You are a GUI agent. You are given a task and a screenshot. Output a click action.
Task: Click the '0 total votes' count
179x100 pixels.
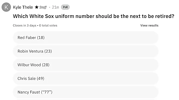click(x=48, y=26)
